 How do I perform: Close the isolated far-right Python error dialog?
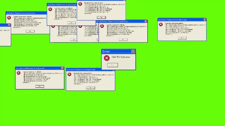point(205,20)
